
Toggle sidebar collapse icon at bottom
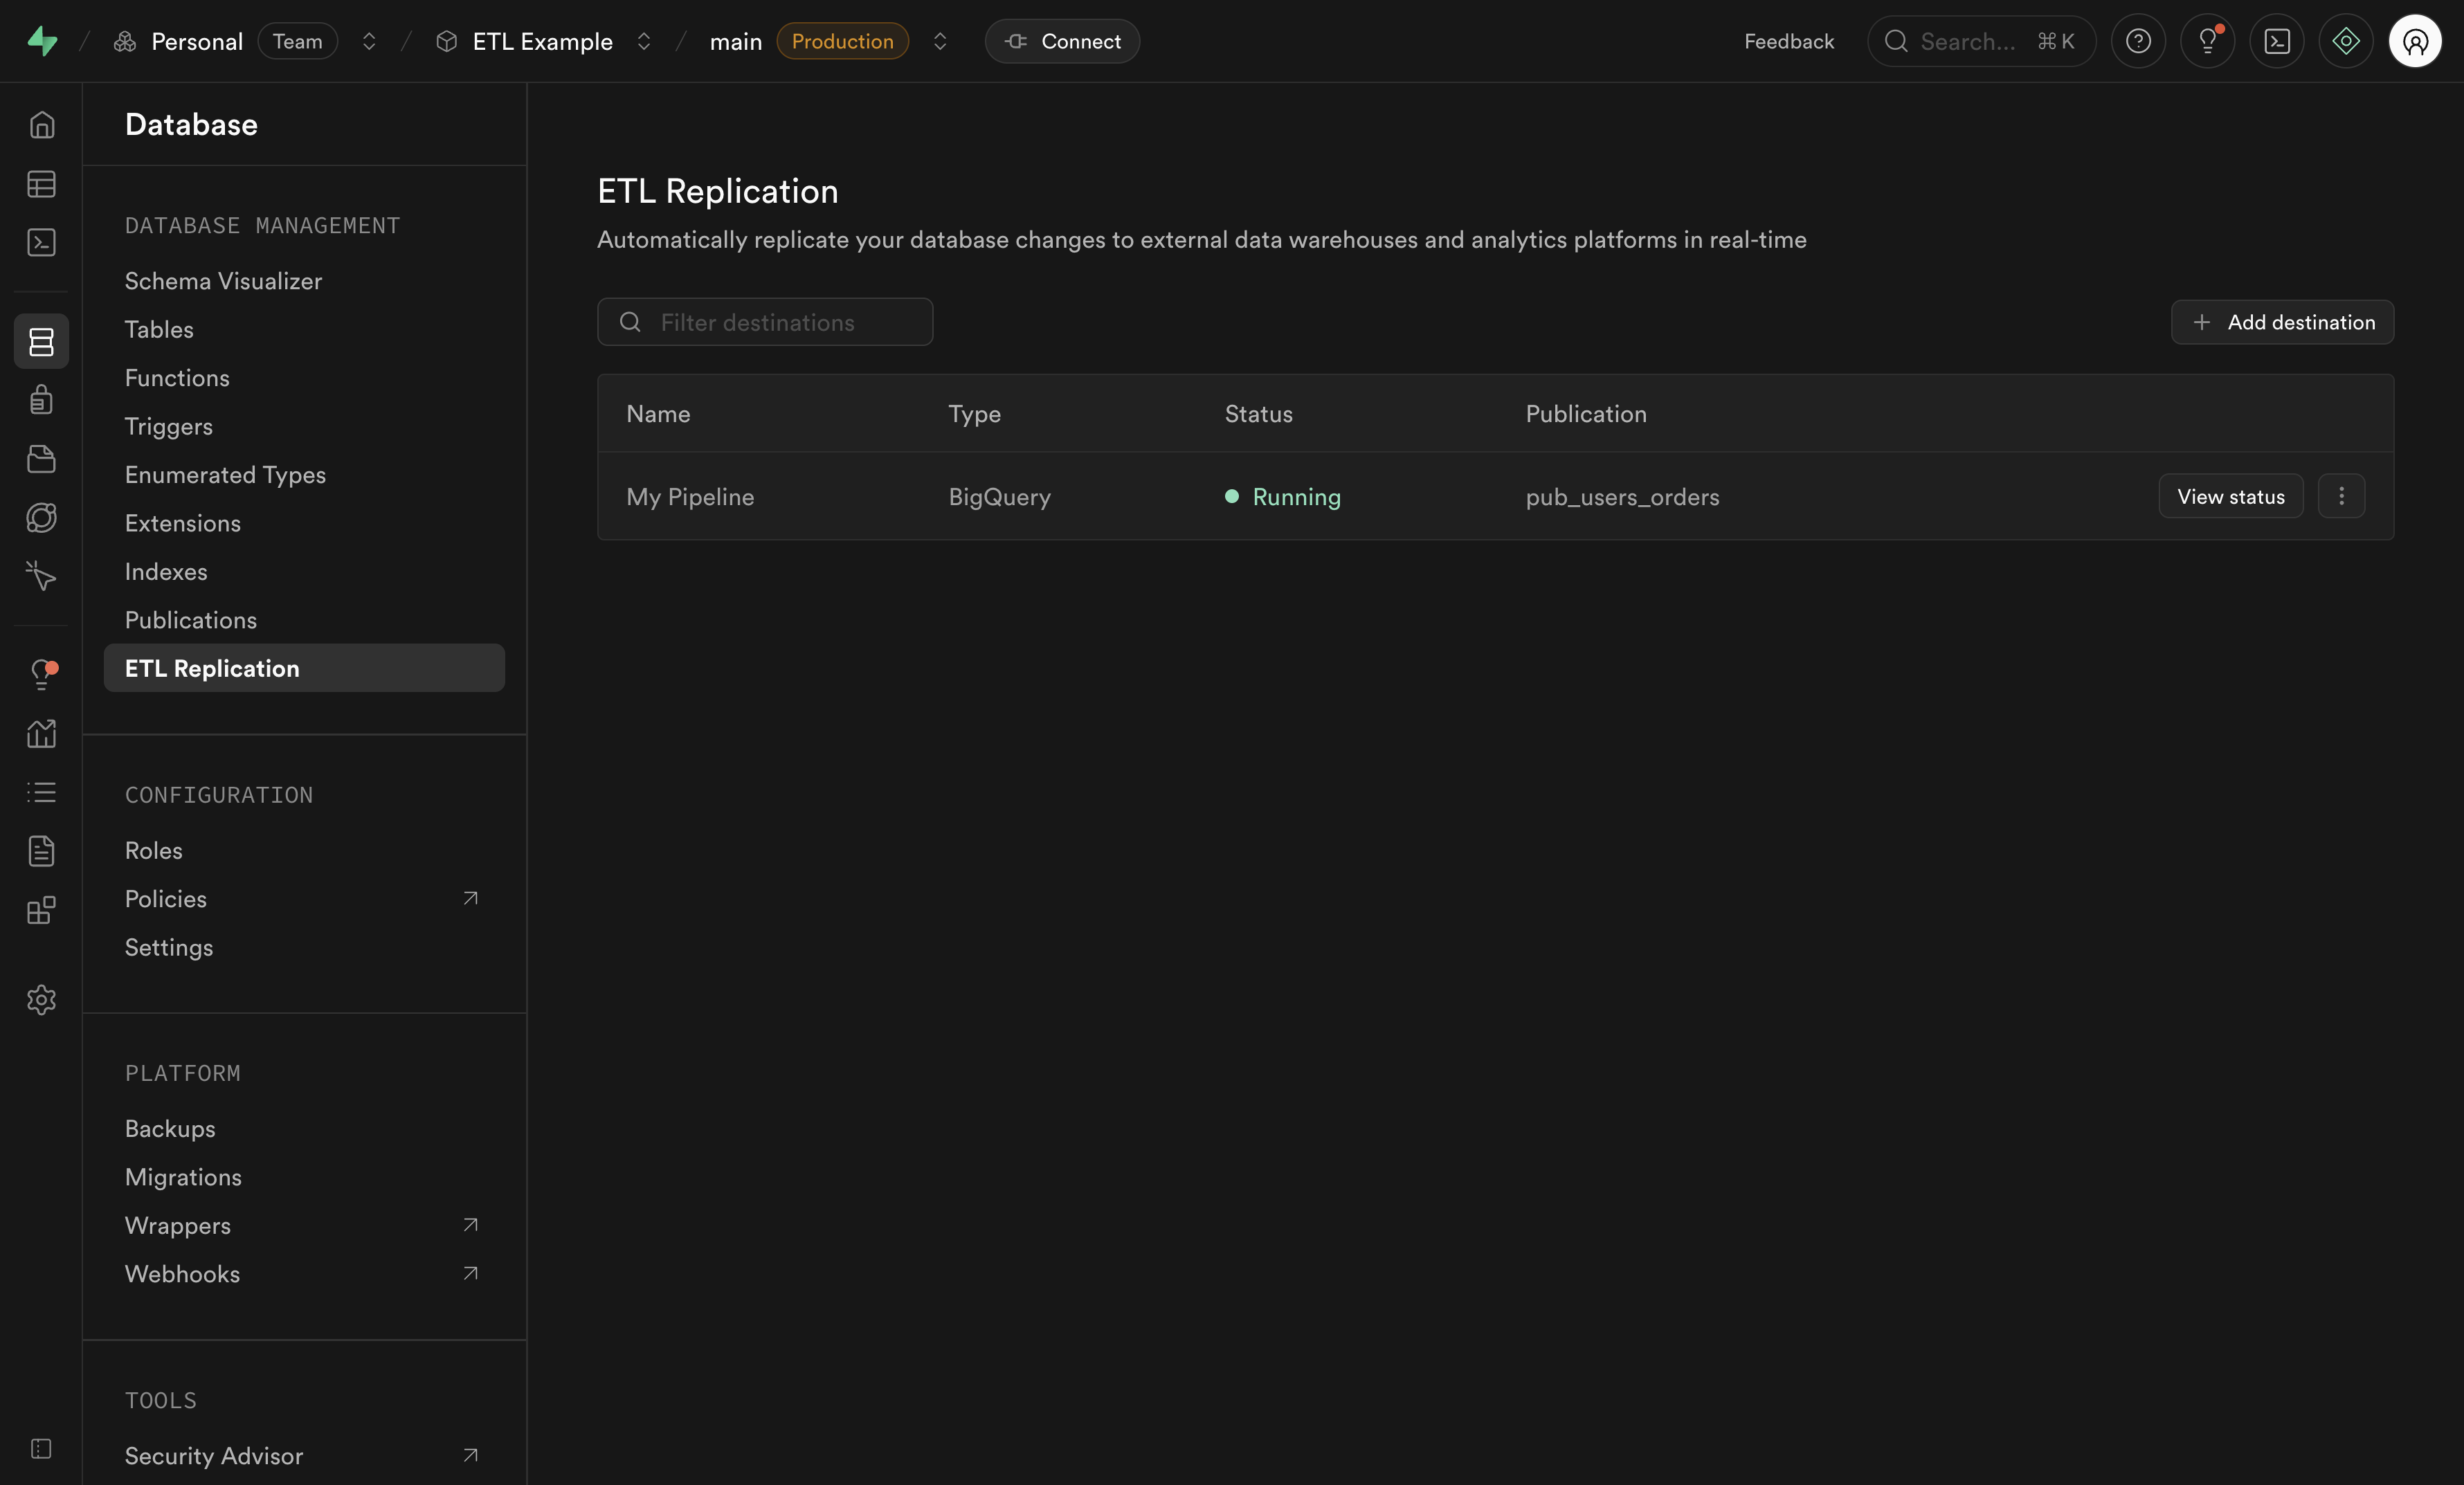41,1449
